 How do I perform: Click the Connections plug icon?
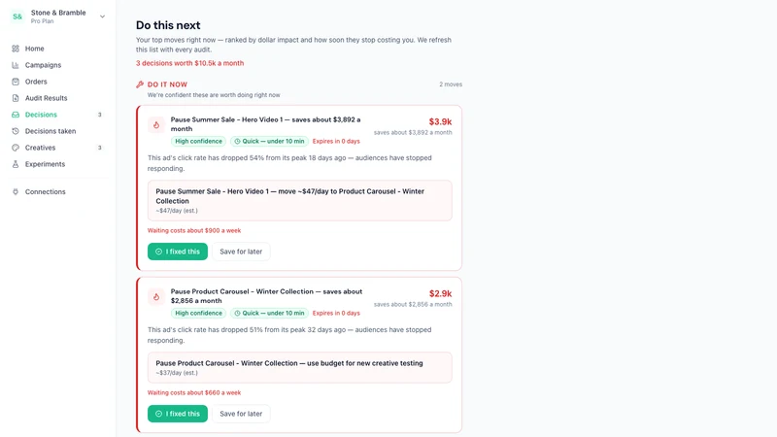(16, 191)
